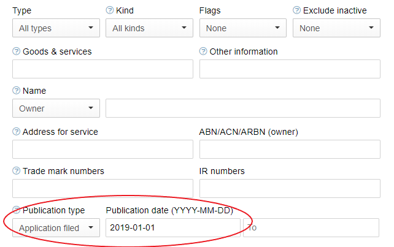Click the publication date field containing 2019-01-01

coord(172,228)
